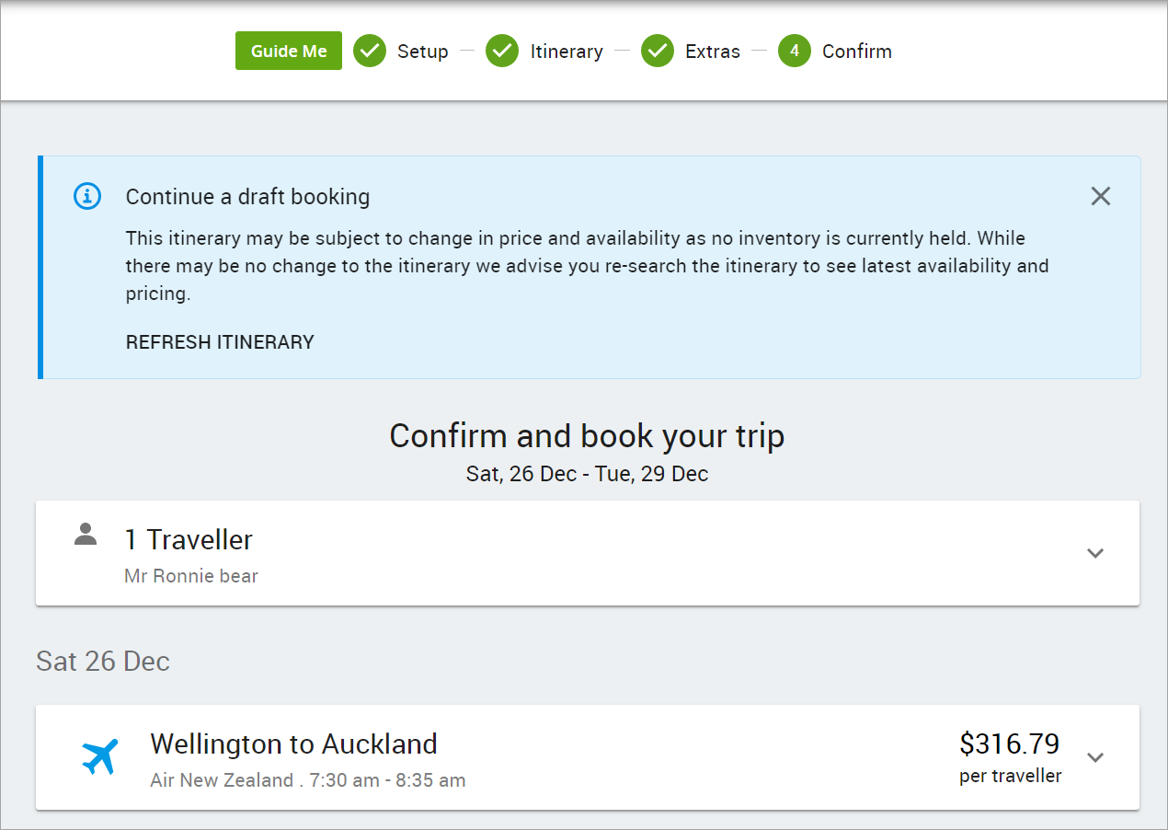Click the step 4 Confirm circle icon
1168x830 pixels.
point(795,51)
